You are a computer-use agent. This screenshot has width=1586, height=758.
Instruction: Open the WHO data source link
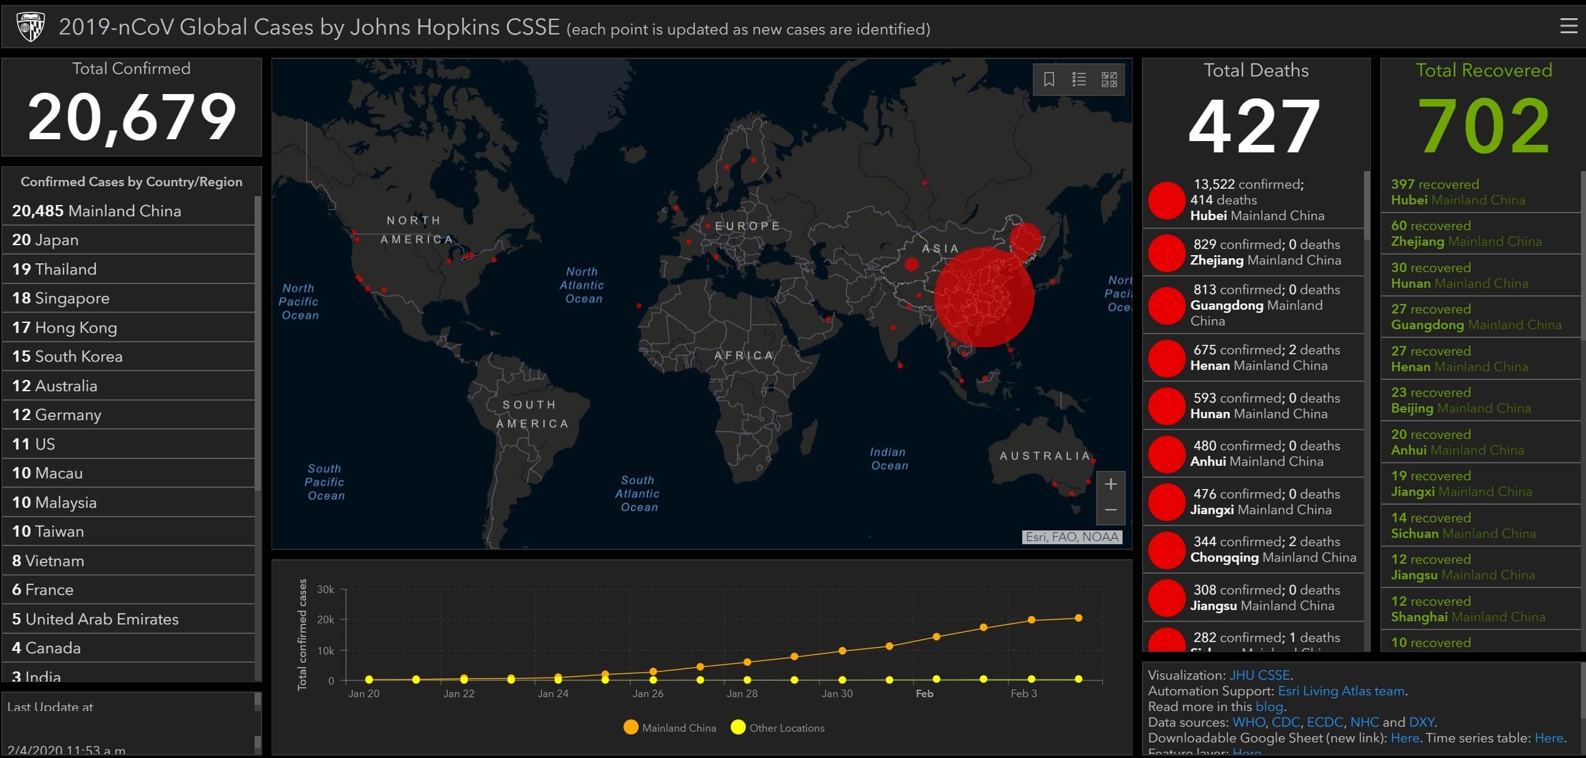tap(1249, 722)
